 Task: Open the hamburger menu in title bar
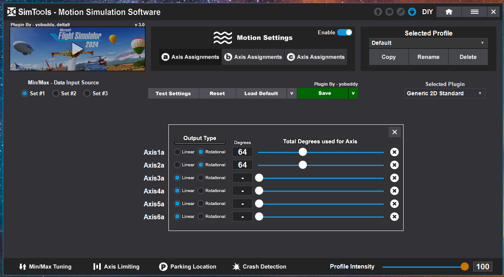click(474, 12)
